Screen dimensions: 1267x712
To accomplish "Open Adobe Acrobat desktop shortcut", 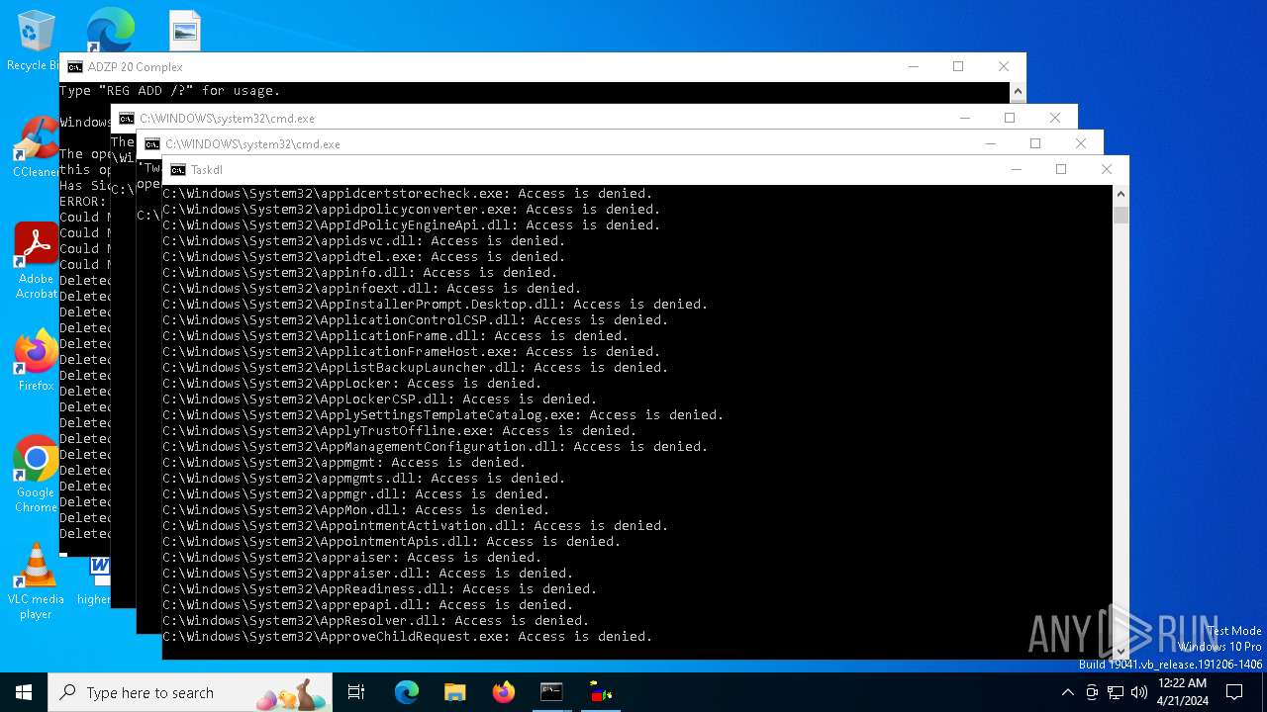I will coord(36,261).
